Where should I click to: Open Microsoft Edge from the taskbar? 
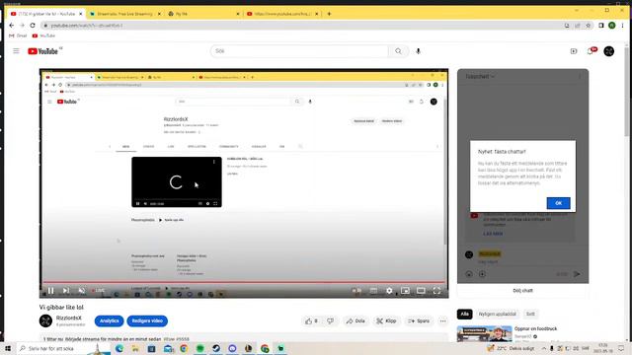click(x=119, y=348)
